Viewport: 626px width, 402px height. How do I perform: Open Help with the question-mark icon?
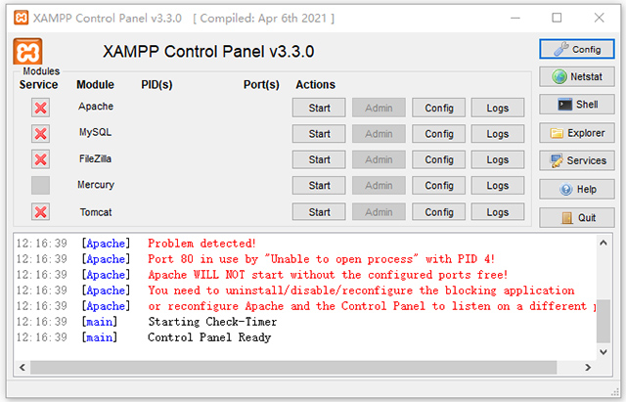pos(577,189)
